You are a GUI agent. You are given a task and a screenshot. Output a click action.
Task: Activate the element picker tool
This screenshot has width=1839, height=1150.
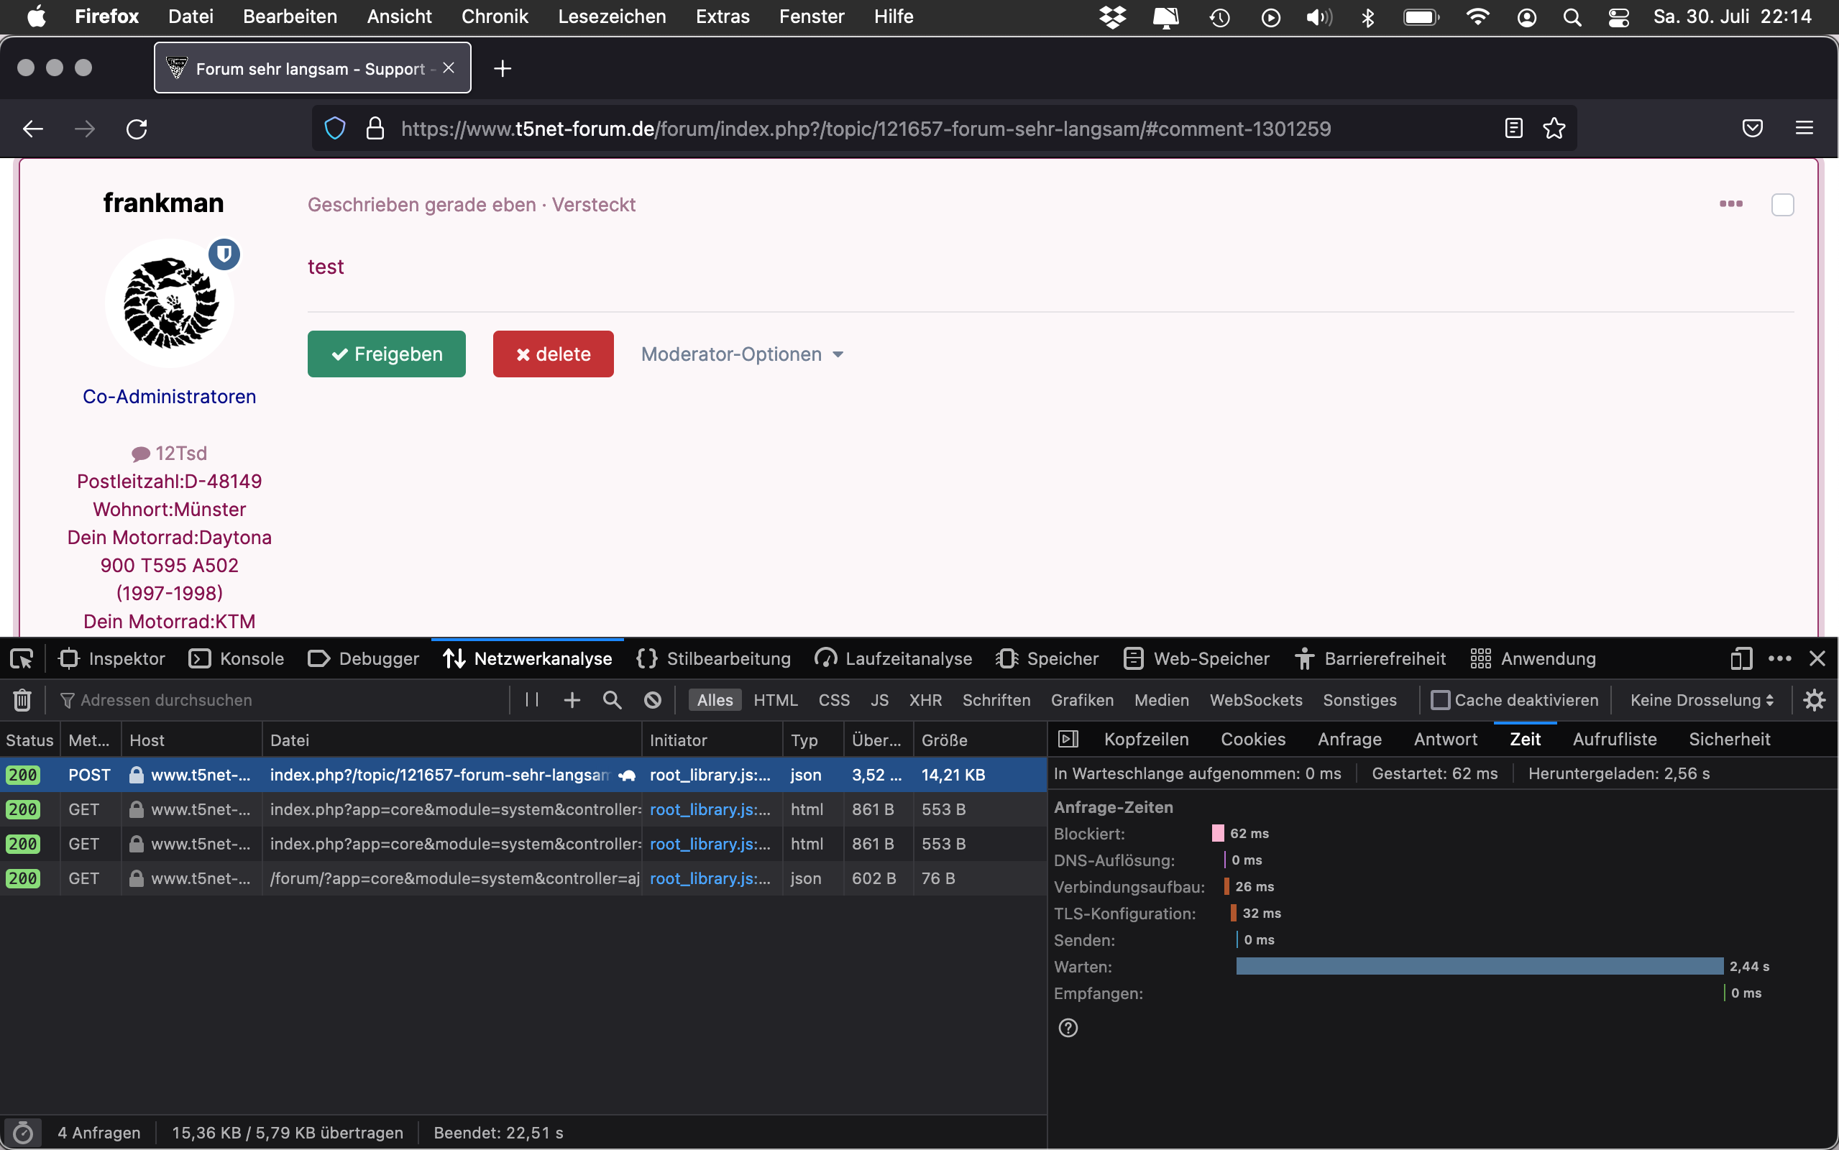pos(22,658)
